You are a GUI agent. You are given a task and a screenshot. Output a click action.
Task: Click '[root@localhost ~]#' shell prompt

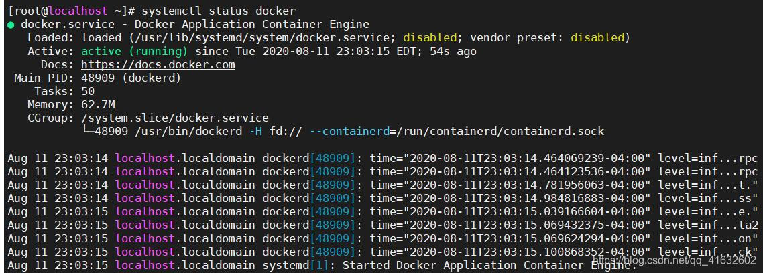(x=71, y=11)
